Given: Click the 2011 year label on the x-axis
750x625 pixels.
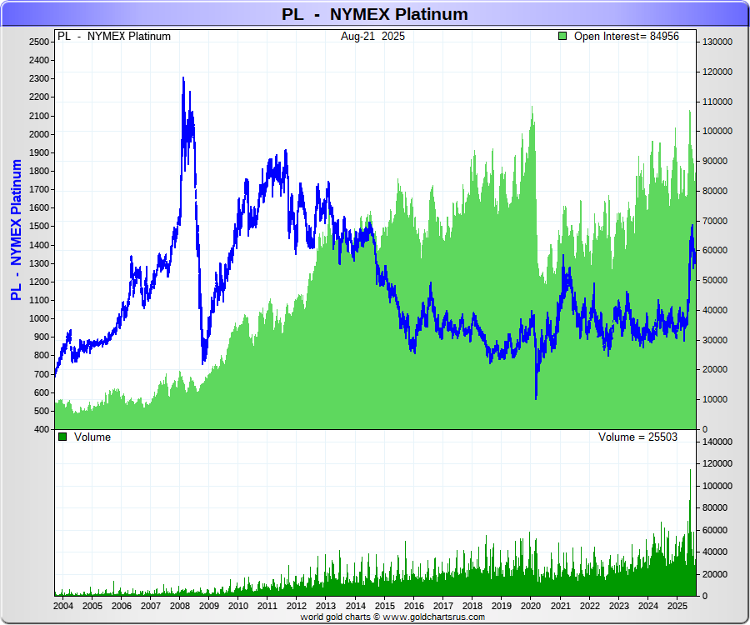Looking at the screenshot, I should [x=267, y=606].
